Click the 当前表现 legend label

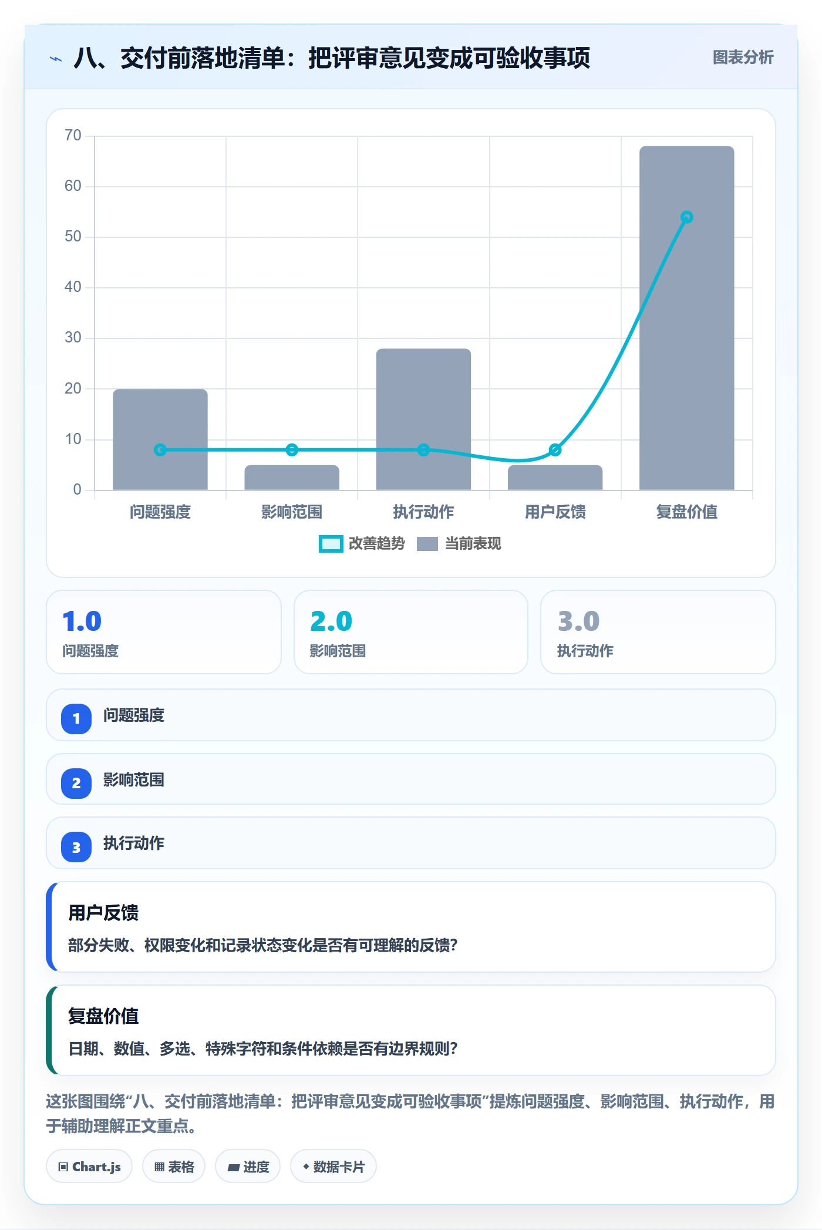coord(473,544)
